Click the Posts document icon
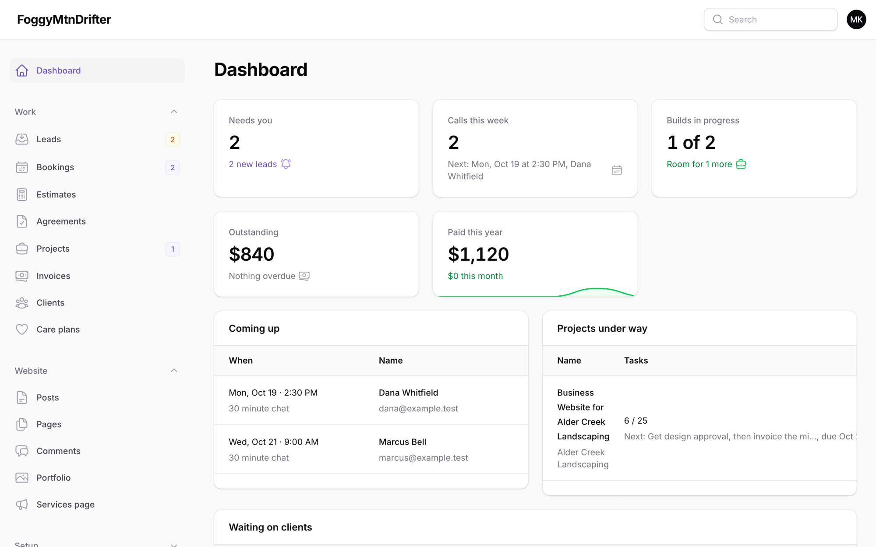 click(22, 397)
